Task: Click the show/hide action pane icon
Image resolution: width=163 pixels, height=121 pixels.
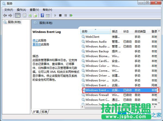Action: 48,15
